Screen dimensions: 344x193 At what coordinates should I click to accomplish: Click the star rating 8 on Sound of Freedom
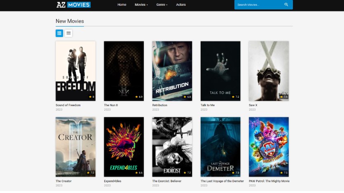[91, 97]
